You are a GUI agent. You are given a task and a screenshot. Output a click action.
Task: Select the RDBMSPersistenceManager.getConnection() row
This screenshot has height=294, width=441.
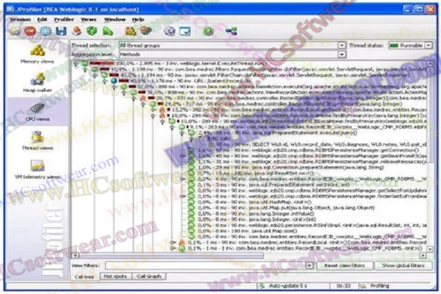tap(304, 150)
